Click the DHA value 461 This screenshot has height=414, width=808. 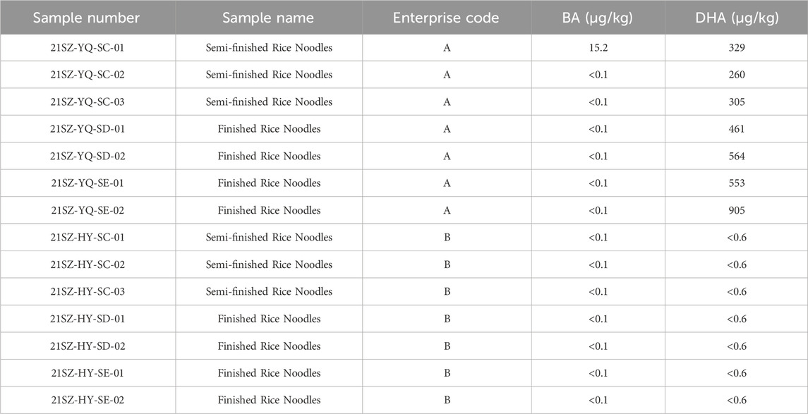pos(737,129)
